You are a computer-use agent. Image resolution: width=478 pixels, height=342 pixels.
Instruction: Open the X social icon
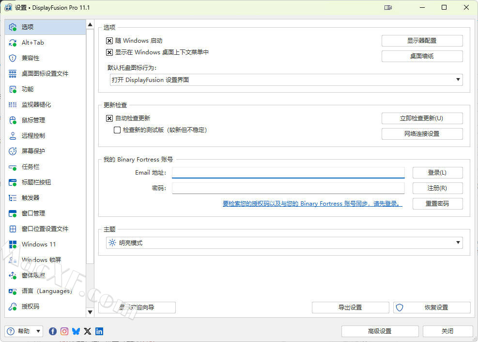point(88,331)
